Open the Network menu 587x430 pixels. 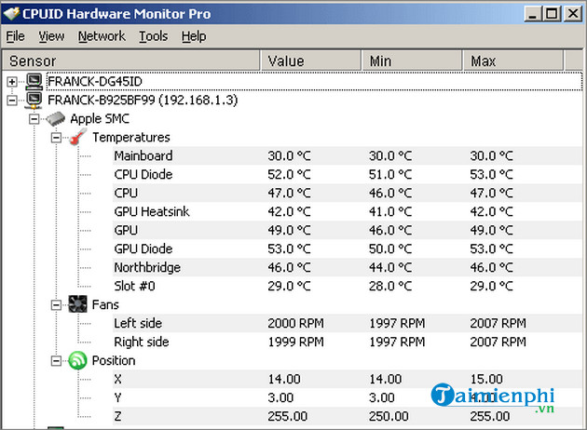pos(102,36)
